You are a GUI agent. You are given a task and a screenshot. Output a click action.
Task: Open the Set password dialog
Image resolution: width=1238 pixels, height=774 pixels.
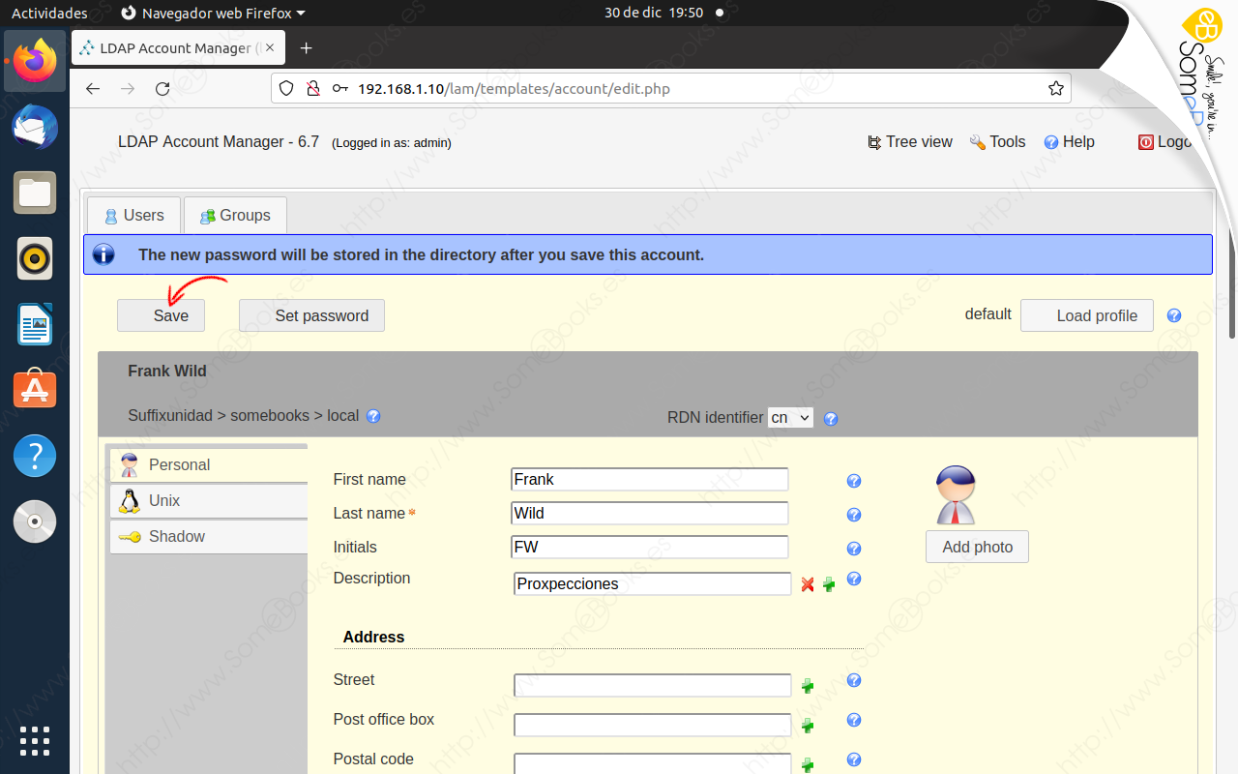pyautogui.click(x=311, y=315)
